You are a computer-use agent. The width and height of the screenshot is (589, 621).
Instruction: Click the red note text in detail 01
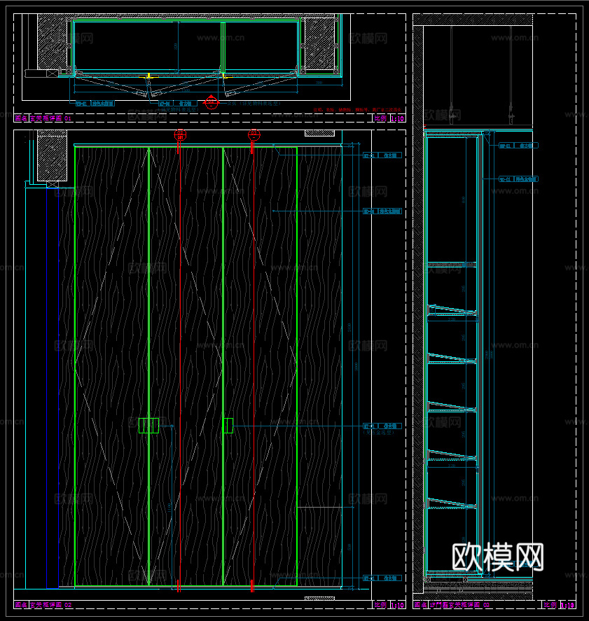tap(357, 110)
